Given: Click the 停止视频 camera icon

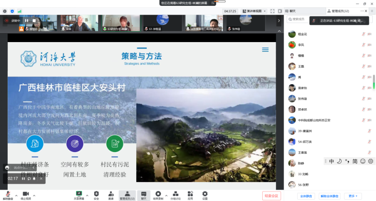Looking at the screenshot, I should tap(25, 193).
